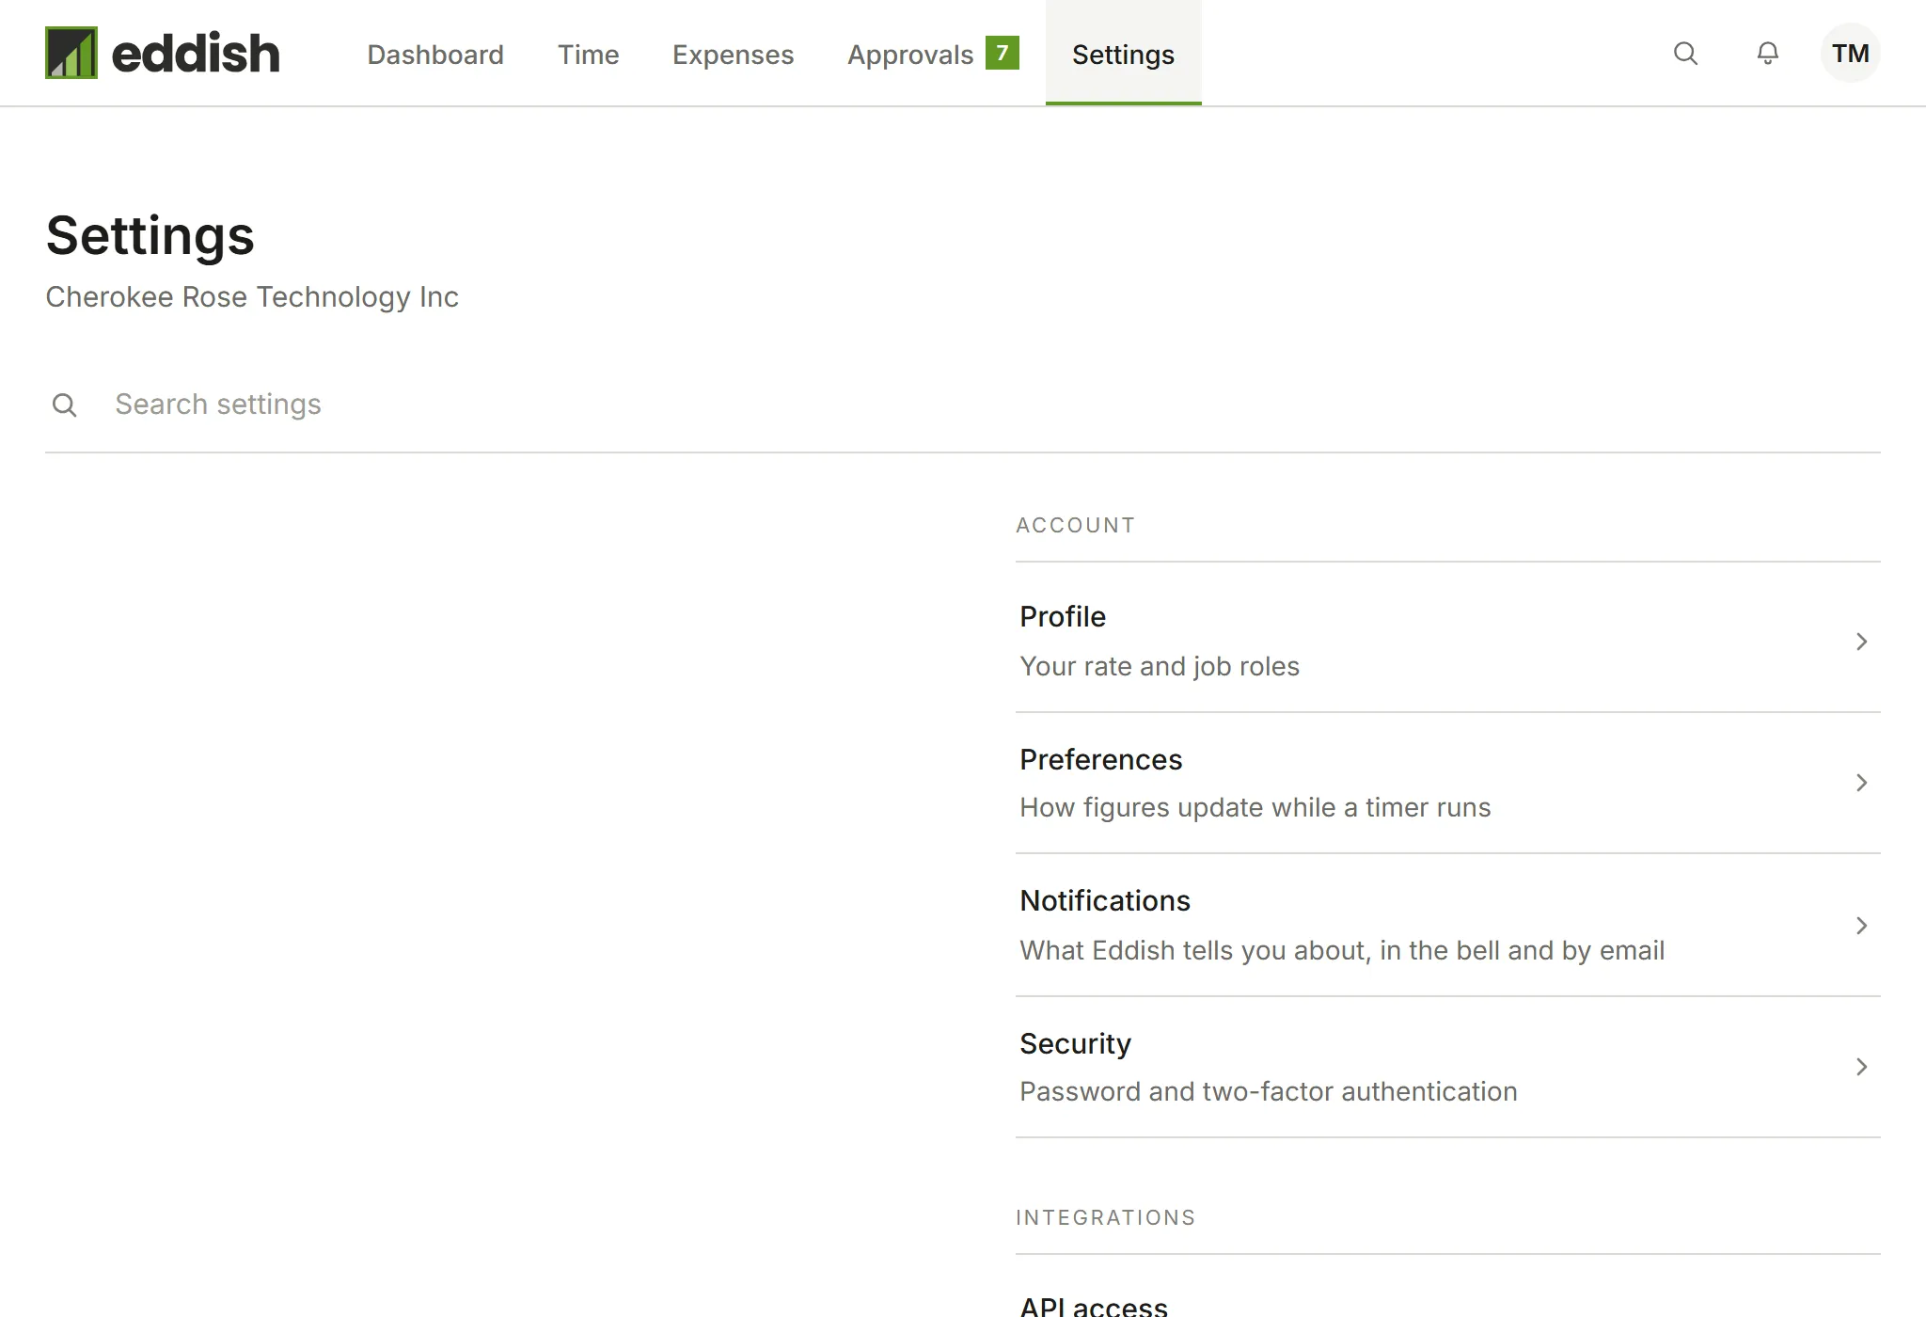Expand the Profile row chevron
This screenshot has height=1317, width=1926.
tap(1861, 642)
